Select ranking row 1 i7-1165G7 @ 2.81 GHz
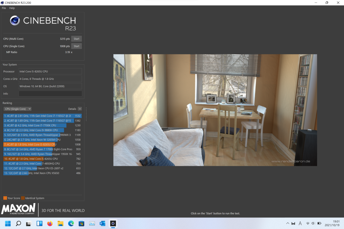Viewport: 344px width, 229px height. pos(42,116)
